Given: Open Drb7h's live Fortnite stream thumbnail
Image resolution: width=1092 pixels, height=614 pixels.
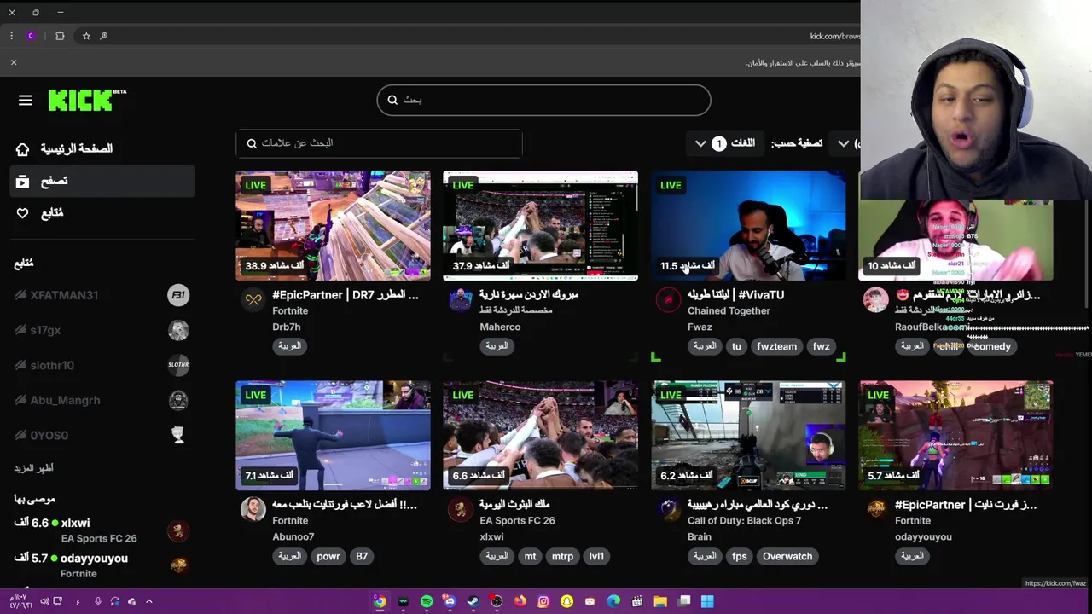Looking at the screenshot, I should click(x=334, y=225).
